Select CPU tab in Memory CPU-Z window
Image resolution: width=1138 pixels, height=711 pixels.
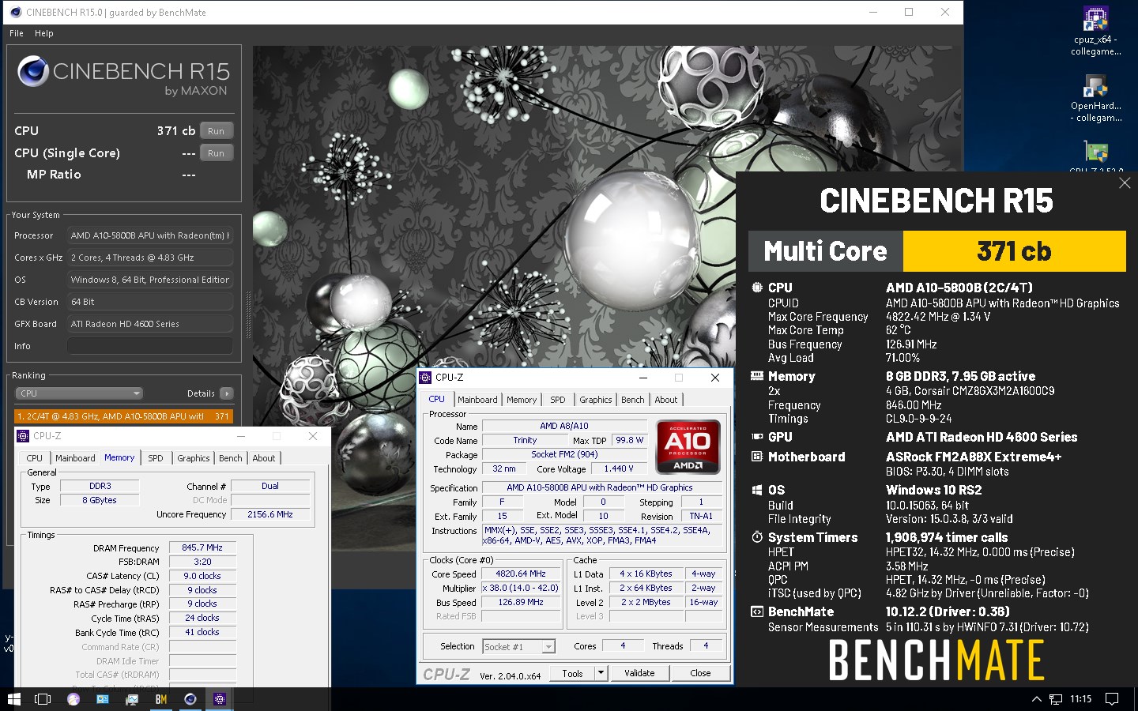pyautogui.click(x=35, y=458)
